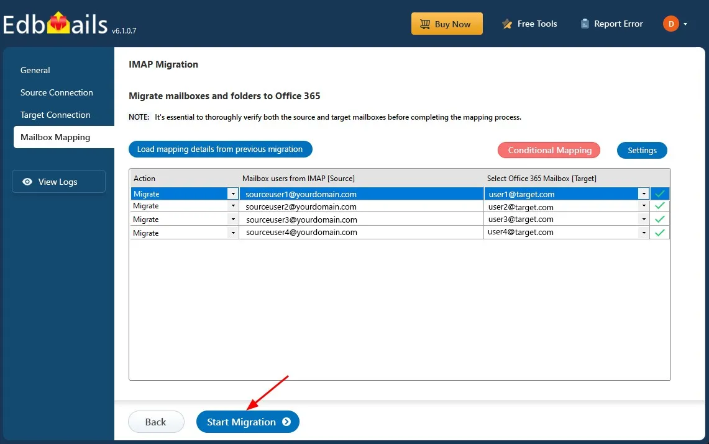Click the target mailbox user4@target.com

pyautogui.click(x=521, y=232)
